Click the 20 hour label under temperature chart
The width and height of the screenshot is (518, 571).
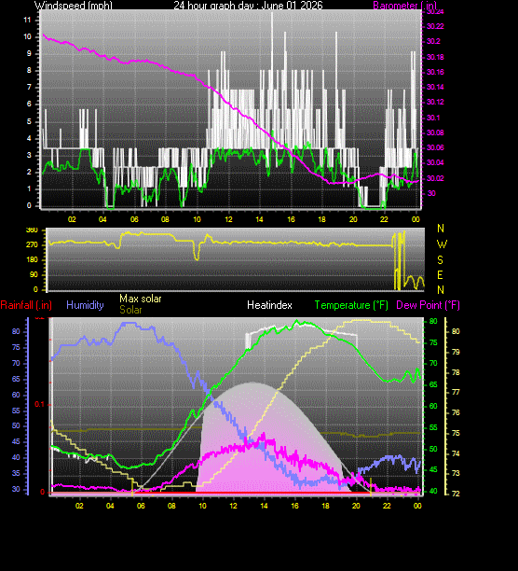[x=356, y=506]
